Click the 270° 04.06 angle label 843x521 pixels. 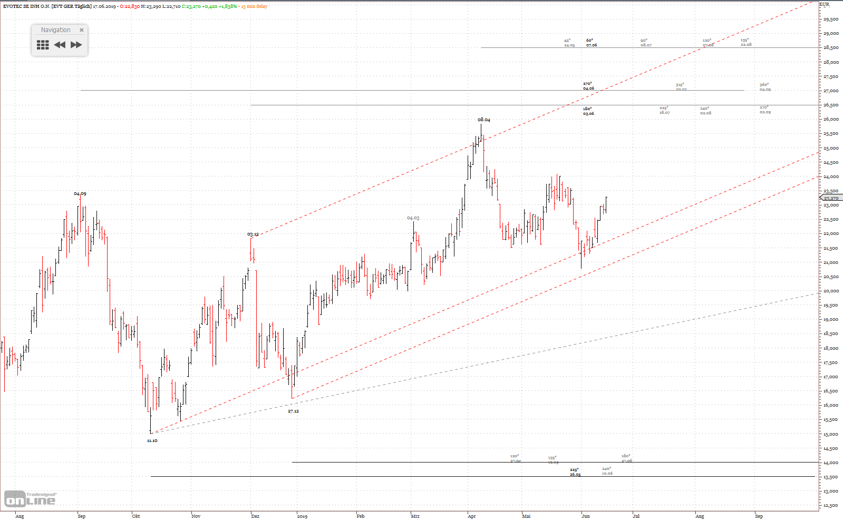point(588,86)
